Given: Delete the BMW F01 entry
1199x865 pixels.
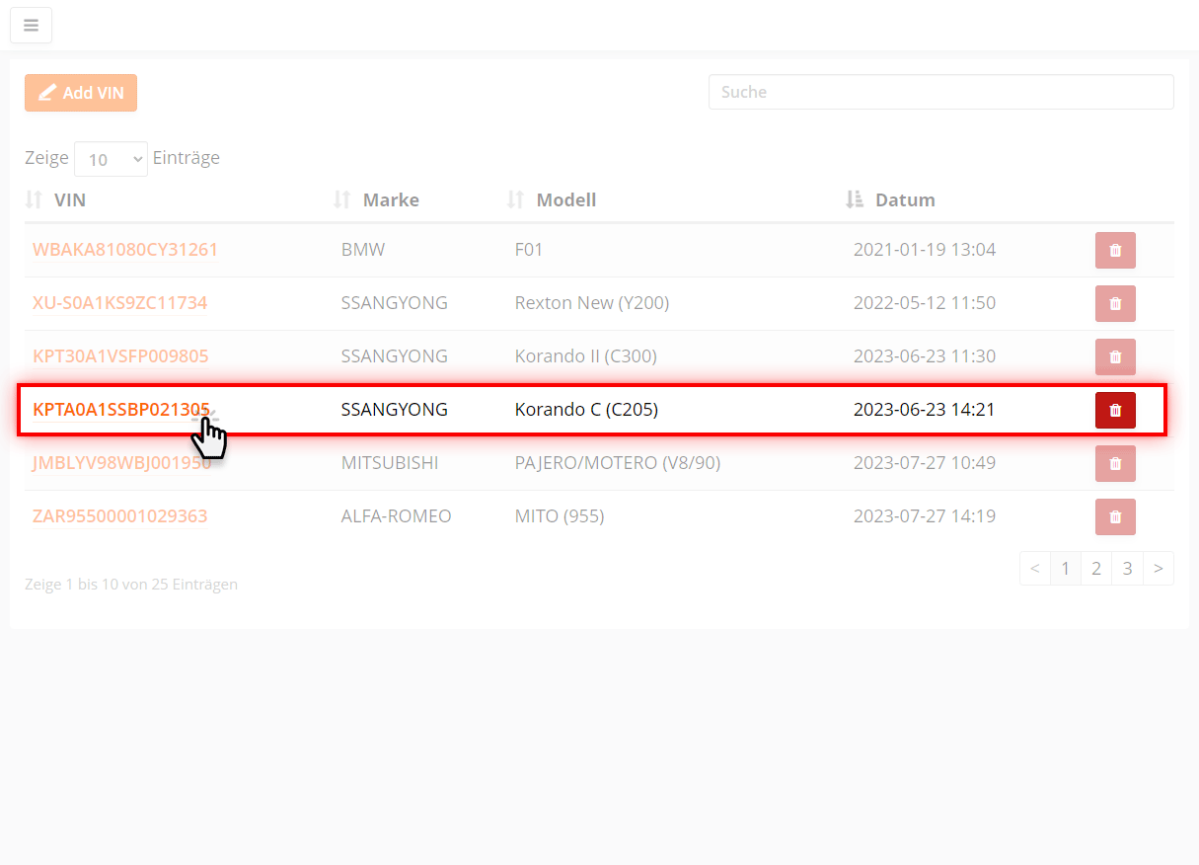Looking at the screenshot, I should [x=1115, y=250].
